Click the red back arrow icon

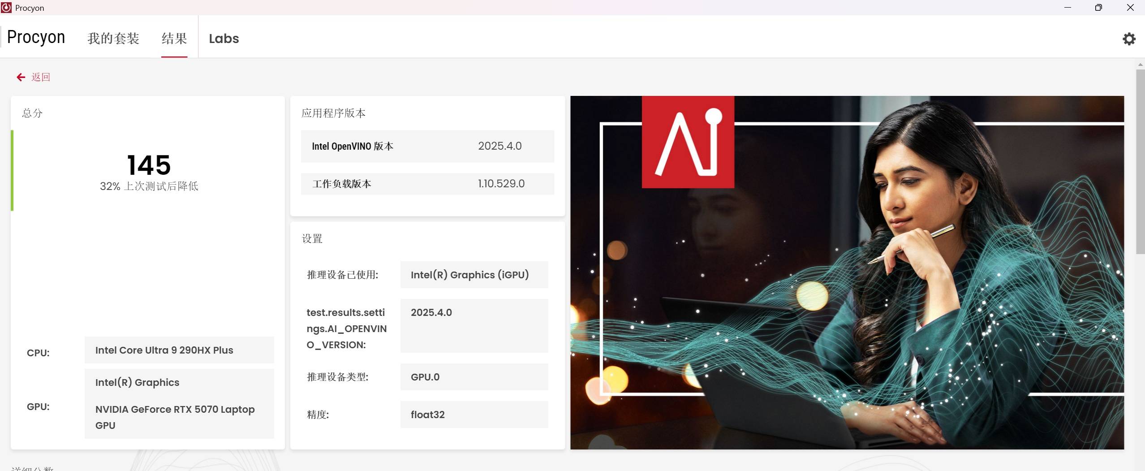click(21, 77)
